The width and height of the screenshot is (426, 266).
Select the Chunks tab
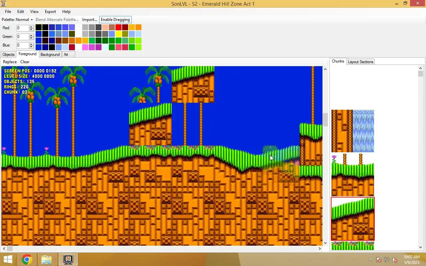[338, 61]
